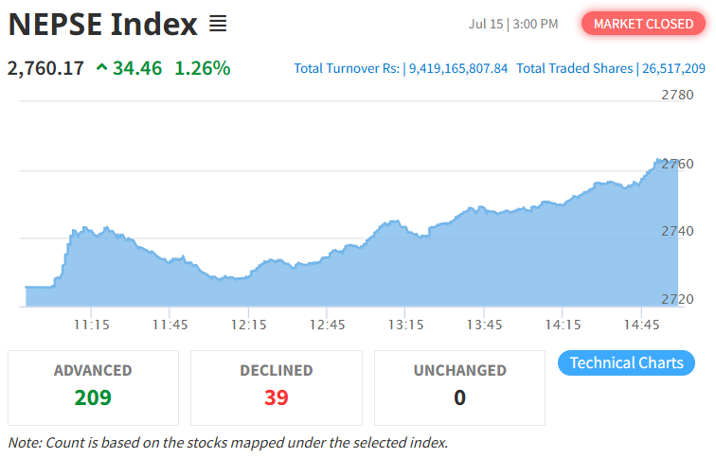The width and height of the screenshot is (716, 458).
Task: Click the green up-arrow change indicator
Action: pos(101,68)
